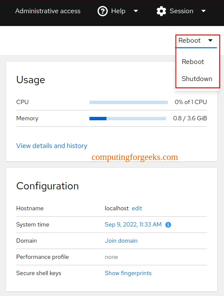Viewport: 224px width, 296px height.
Task: Click Administrative access button
Action: tap(48, 11)
